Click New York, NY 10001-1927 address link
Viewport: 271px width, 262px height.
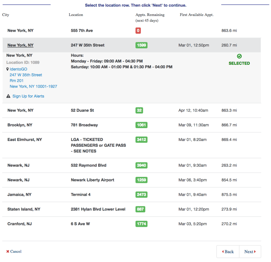[33, 87]
